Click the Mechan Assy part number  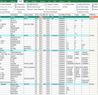point(17,84)
